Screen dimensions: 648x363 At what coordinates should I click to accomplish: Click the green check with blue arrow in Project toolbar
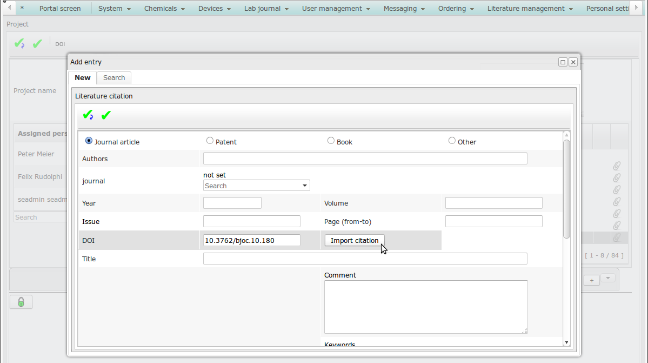point(19,44)
